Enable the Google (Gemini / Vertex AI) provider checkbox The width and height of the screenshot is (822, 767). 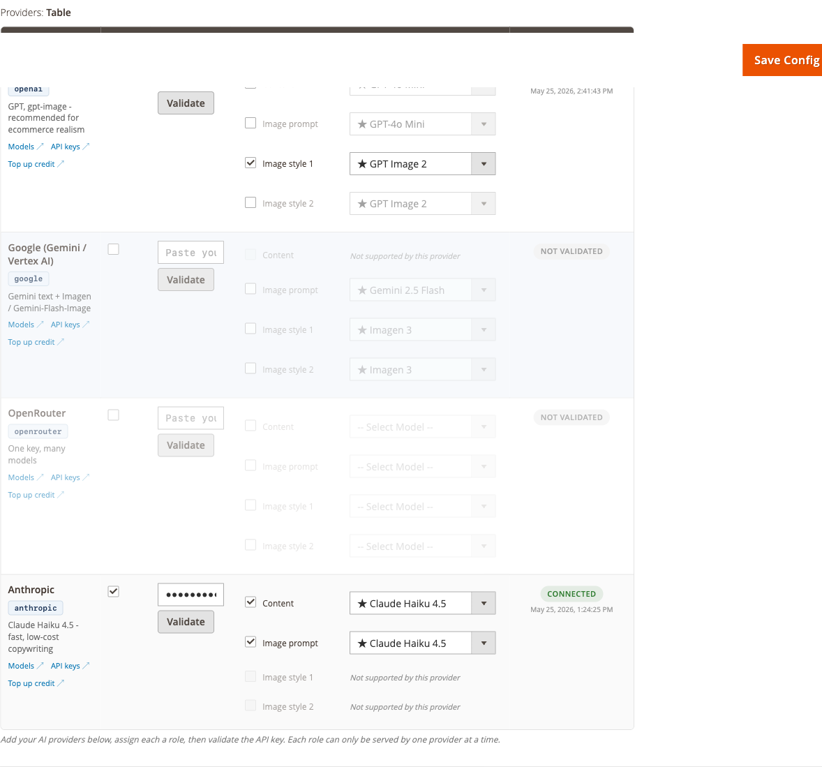[113, 249]
